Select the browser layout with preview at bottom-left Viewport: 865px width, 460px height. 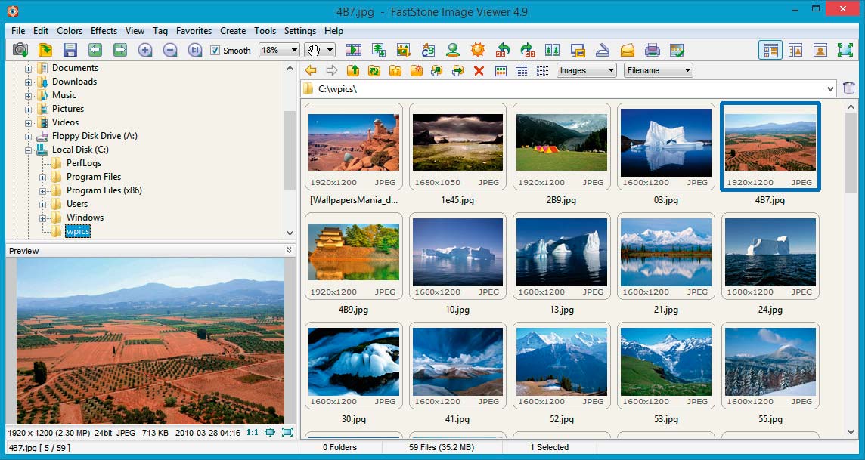(x=770, y=50)
